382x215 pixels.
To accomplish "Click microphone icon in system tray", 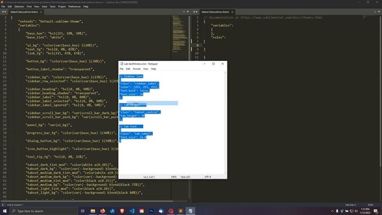I will (337, 211).
